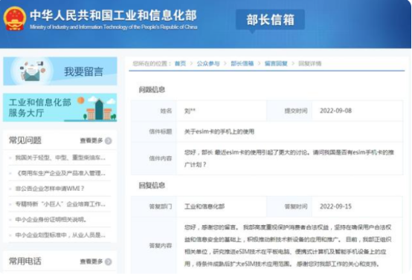
Task: Click the 答复内容 label
Action: [x=161, y=246]
